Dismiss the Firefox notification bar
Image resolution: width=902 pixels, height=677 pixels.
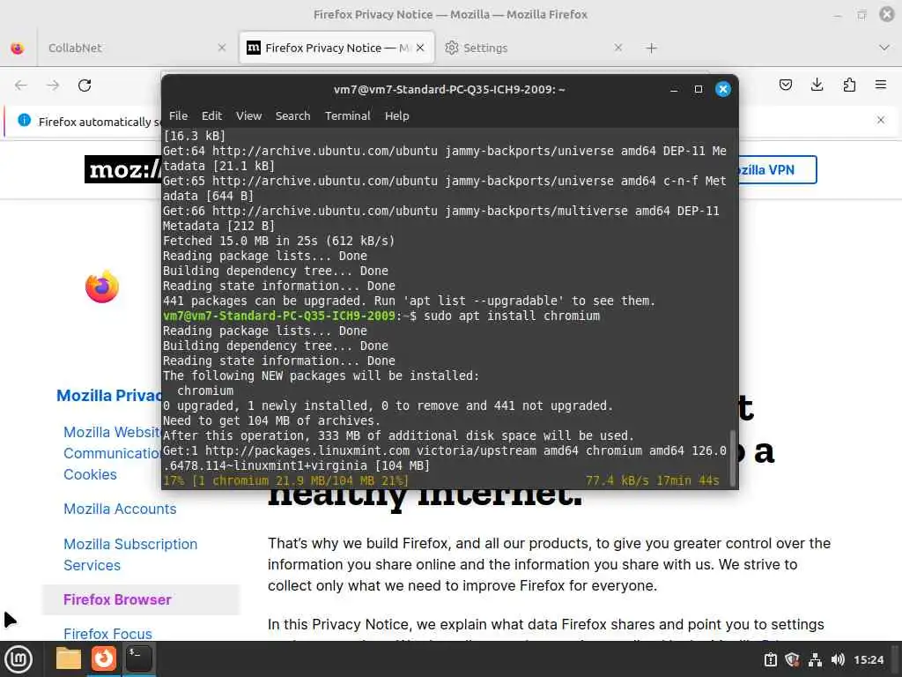[x=881, y=120]
